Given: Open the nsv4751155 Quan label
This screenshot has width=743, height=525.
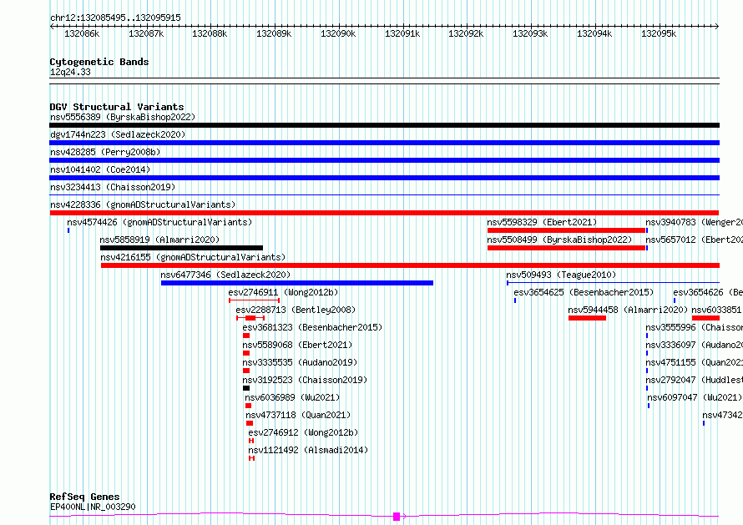Looking at the screenshot, I should [694, 362].
